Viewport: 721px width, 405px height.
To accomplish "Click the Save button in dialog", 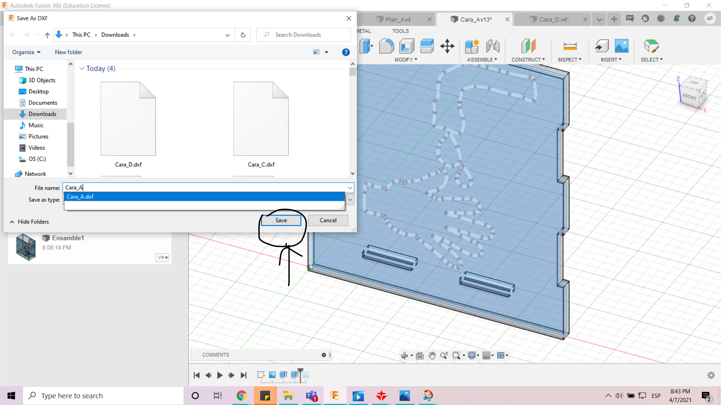I will coord(280,220).
